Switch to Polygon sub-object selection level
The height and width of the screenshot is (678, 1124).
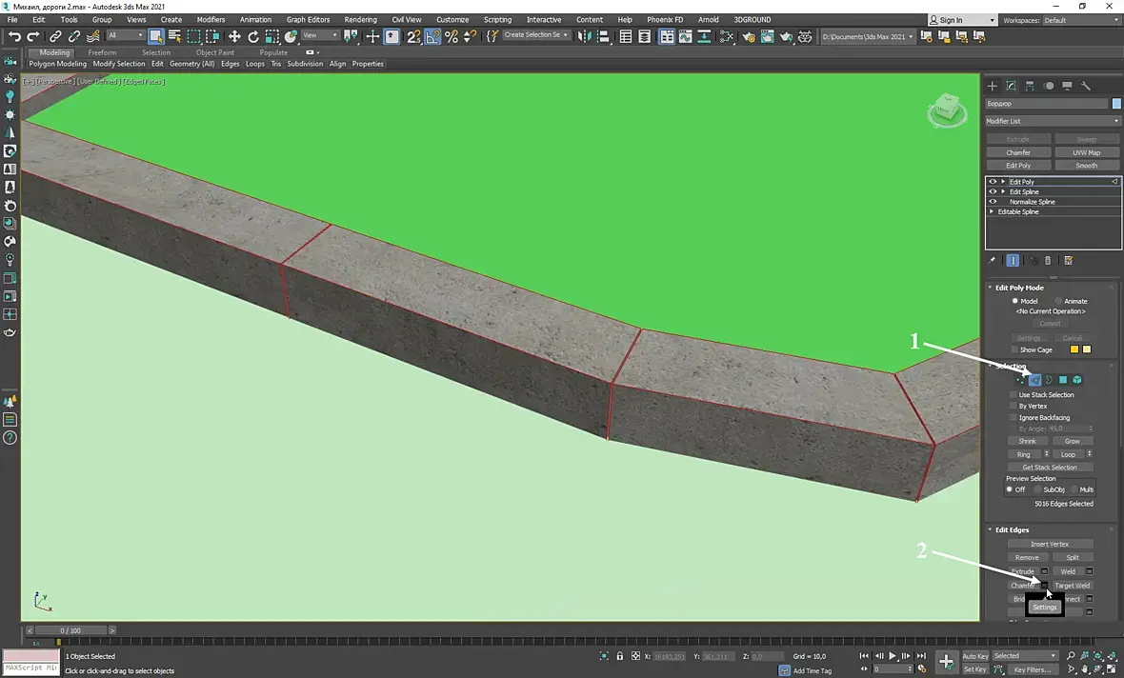[1063, 380]
